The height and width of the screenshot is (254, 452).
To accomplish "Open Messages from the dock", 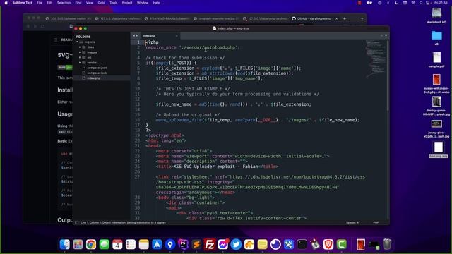I will 104,245.
